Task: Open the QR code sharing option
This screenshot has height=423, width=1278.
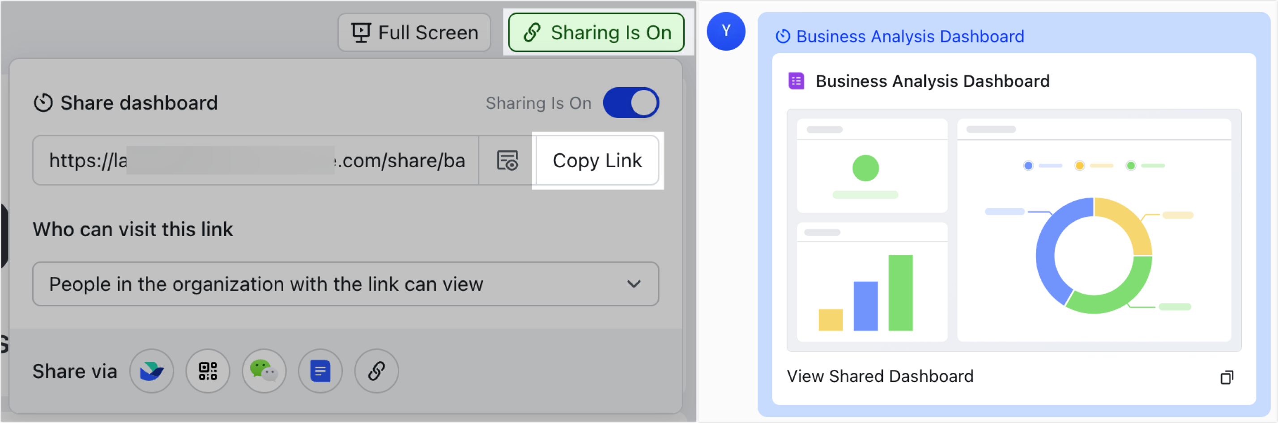Action: pos(208,371)
